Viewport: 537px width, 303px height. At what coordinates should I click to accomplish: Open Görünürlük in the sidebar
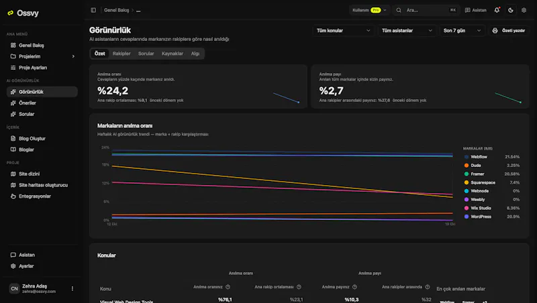click(42, 92)
